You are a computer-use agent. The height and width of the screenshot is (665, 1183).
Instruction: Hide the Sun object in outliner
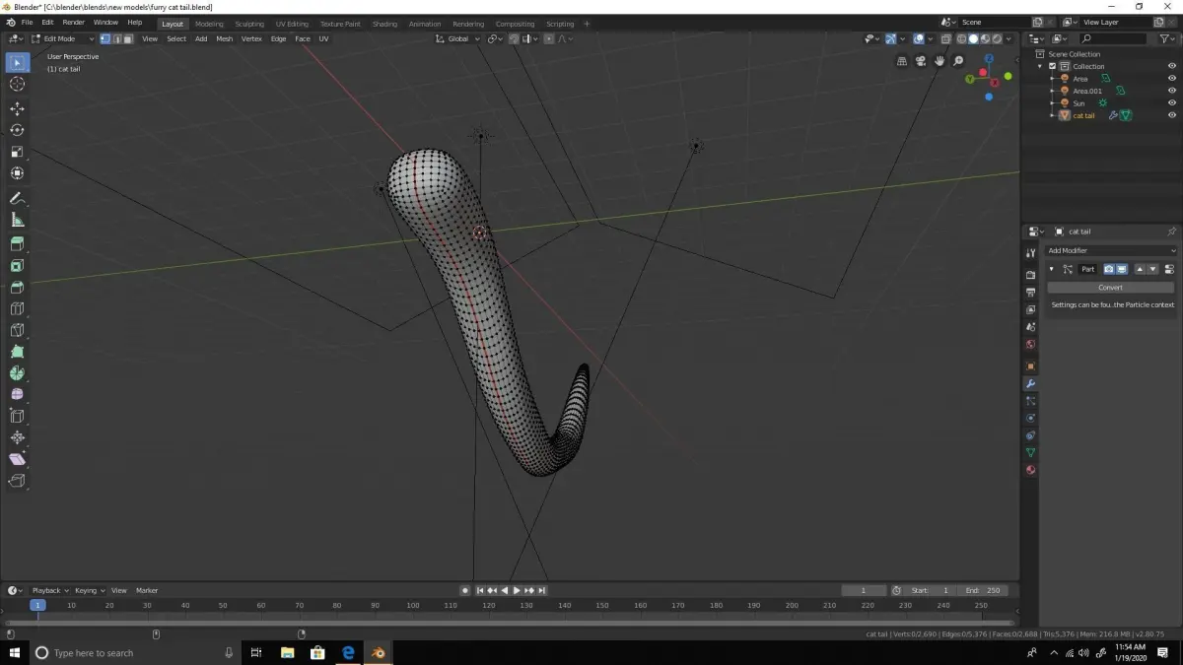1172,102
